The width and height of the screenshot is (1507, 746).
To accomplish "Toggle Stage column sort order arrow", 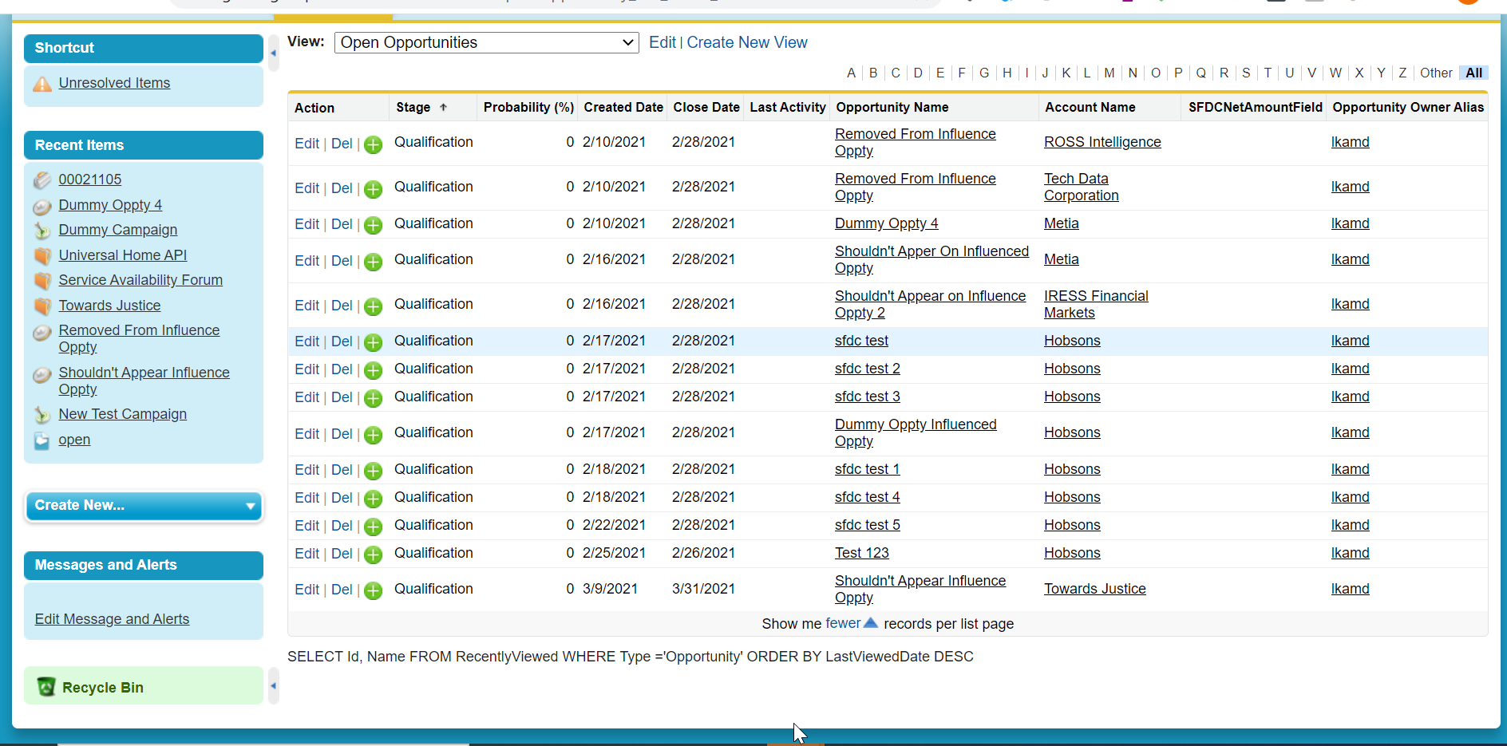I will point(443,108).
